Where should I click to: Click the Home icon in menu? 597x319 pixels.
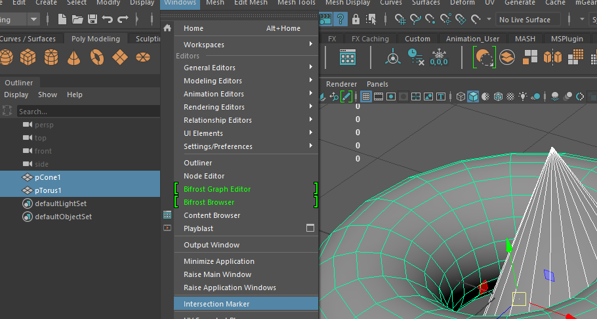click(167, 28)
